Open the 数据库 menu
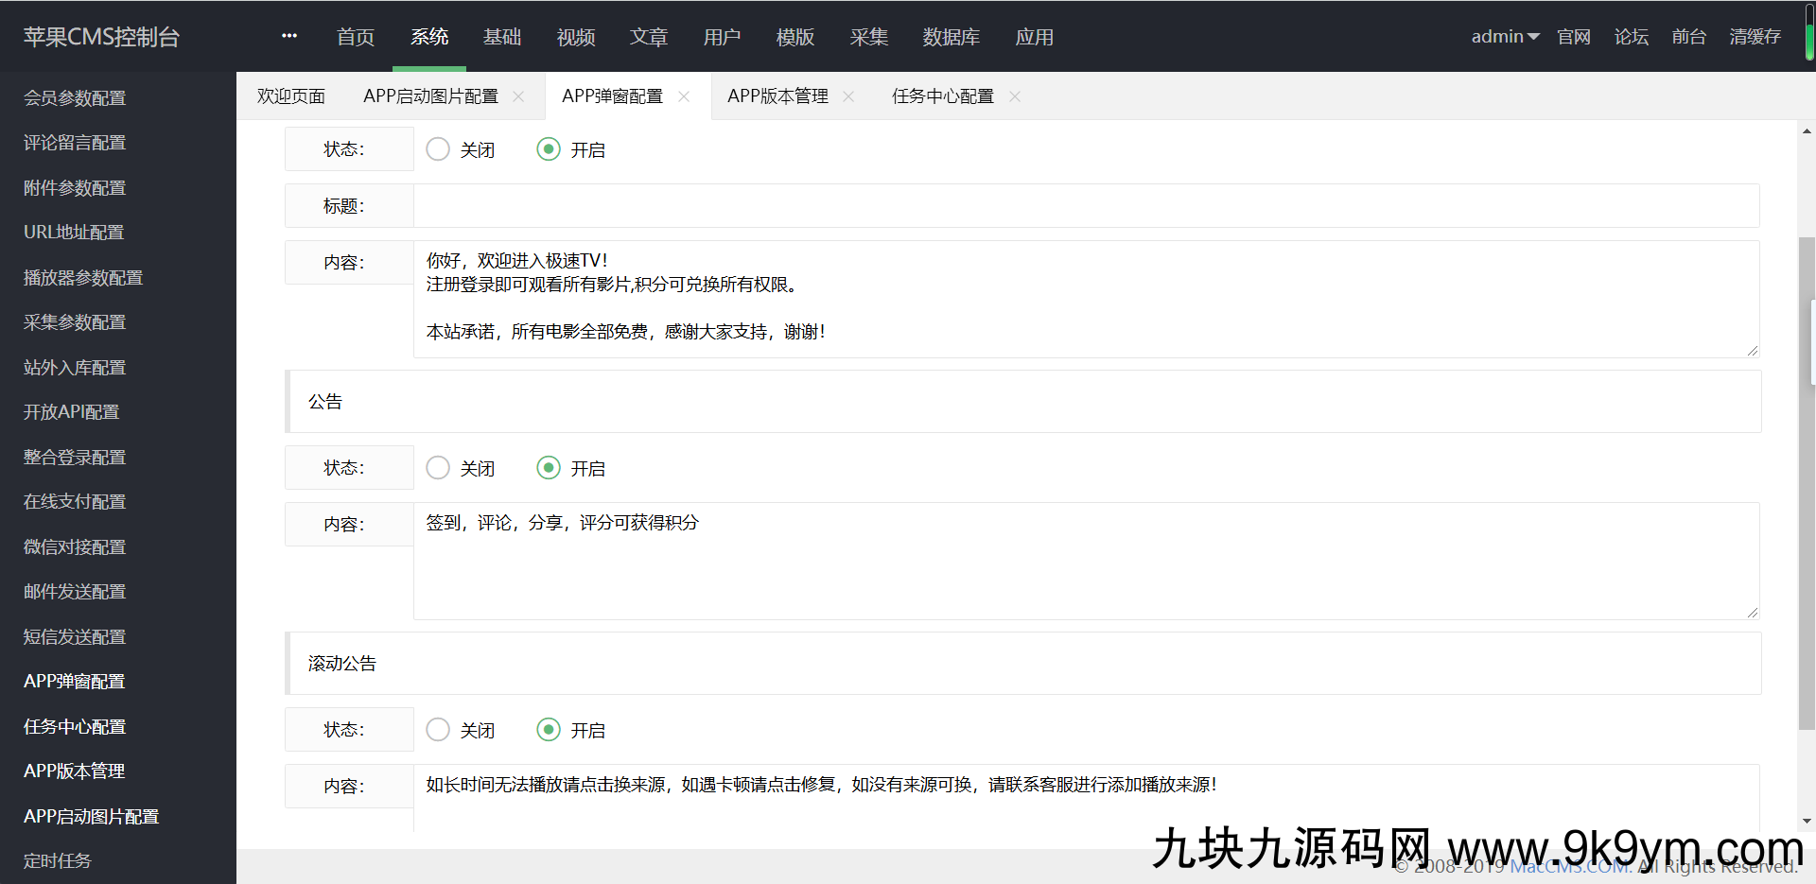Screen dimensions: 1816x884 click(x=952, y=37)
